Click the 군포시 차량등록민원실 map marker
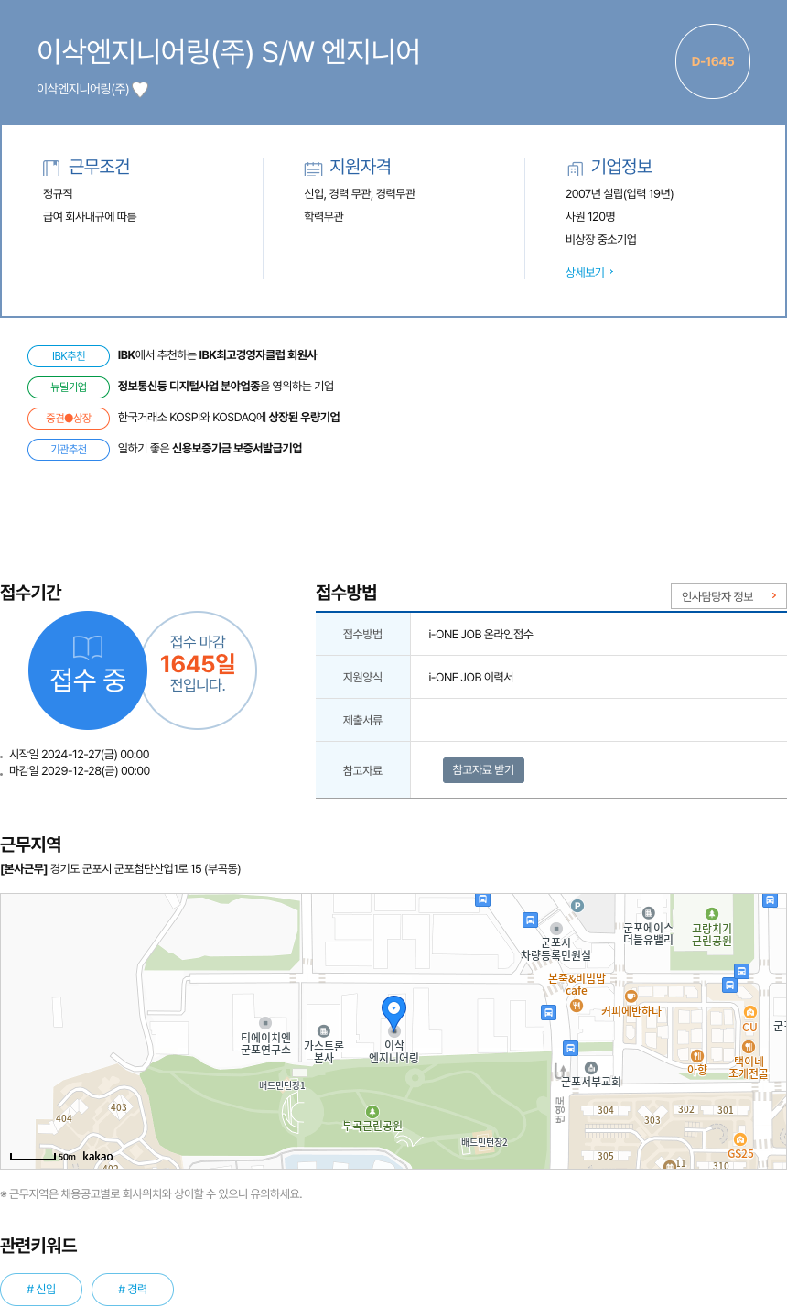 (x=556, y=929)
